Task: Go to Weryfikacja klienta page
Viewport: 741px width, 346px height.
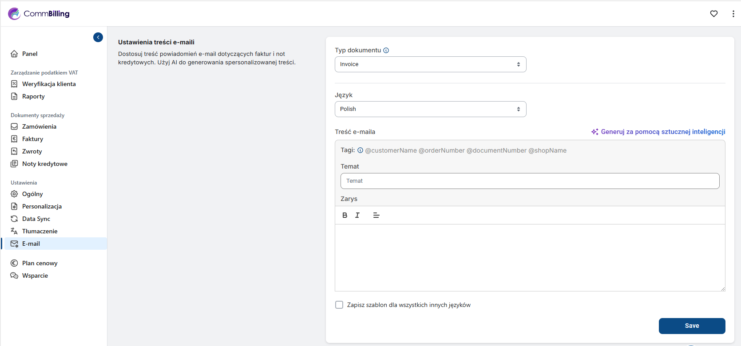Action: [x=49, y=84]
